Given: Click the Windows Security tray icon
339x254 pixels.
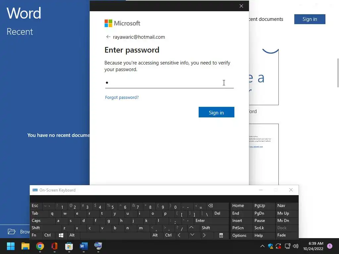Looking at the screenshot, I should [x=270, y=246].
